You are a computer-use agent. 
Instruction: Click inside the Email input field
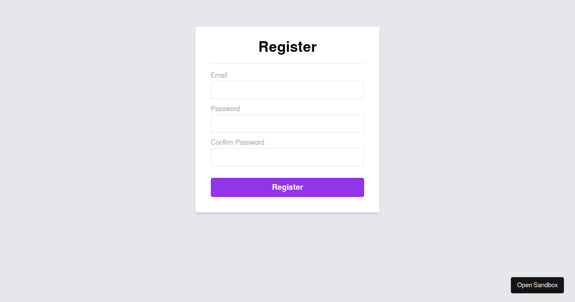pyautogui.click(x=287, y=90)
